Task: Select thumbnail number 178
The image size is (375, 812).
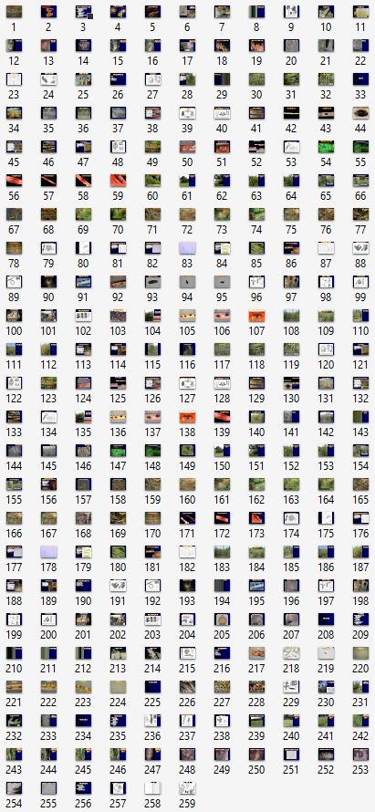Action: [x=48, y=551]
